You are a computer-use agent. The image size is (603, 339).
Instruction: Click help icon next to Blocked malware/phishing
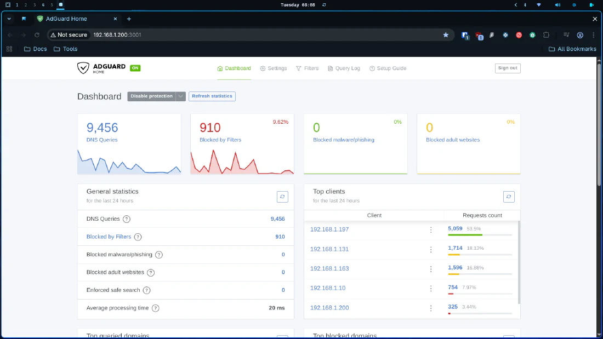click(x=159, y=255)
